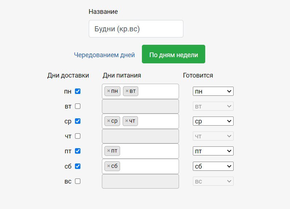Remove the ср tag from Wednesday's meal days

(108, 121)
